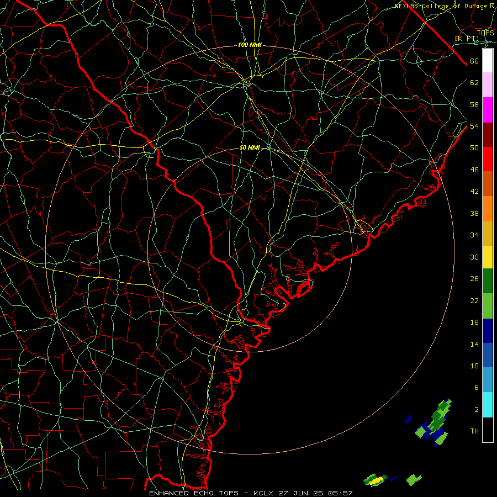Click the legend value '38'
This screenshot has width=497, height=497.
point(474,213)
